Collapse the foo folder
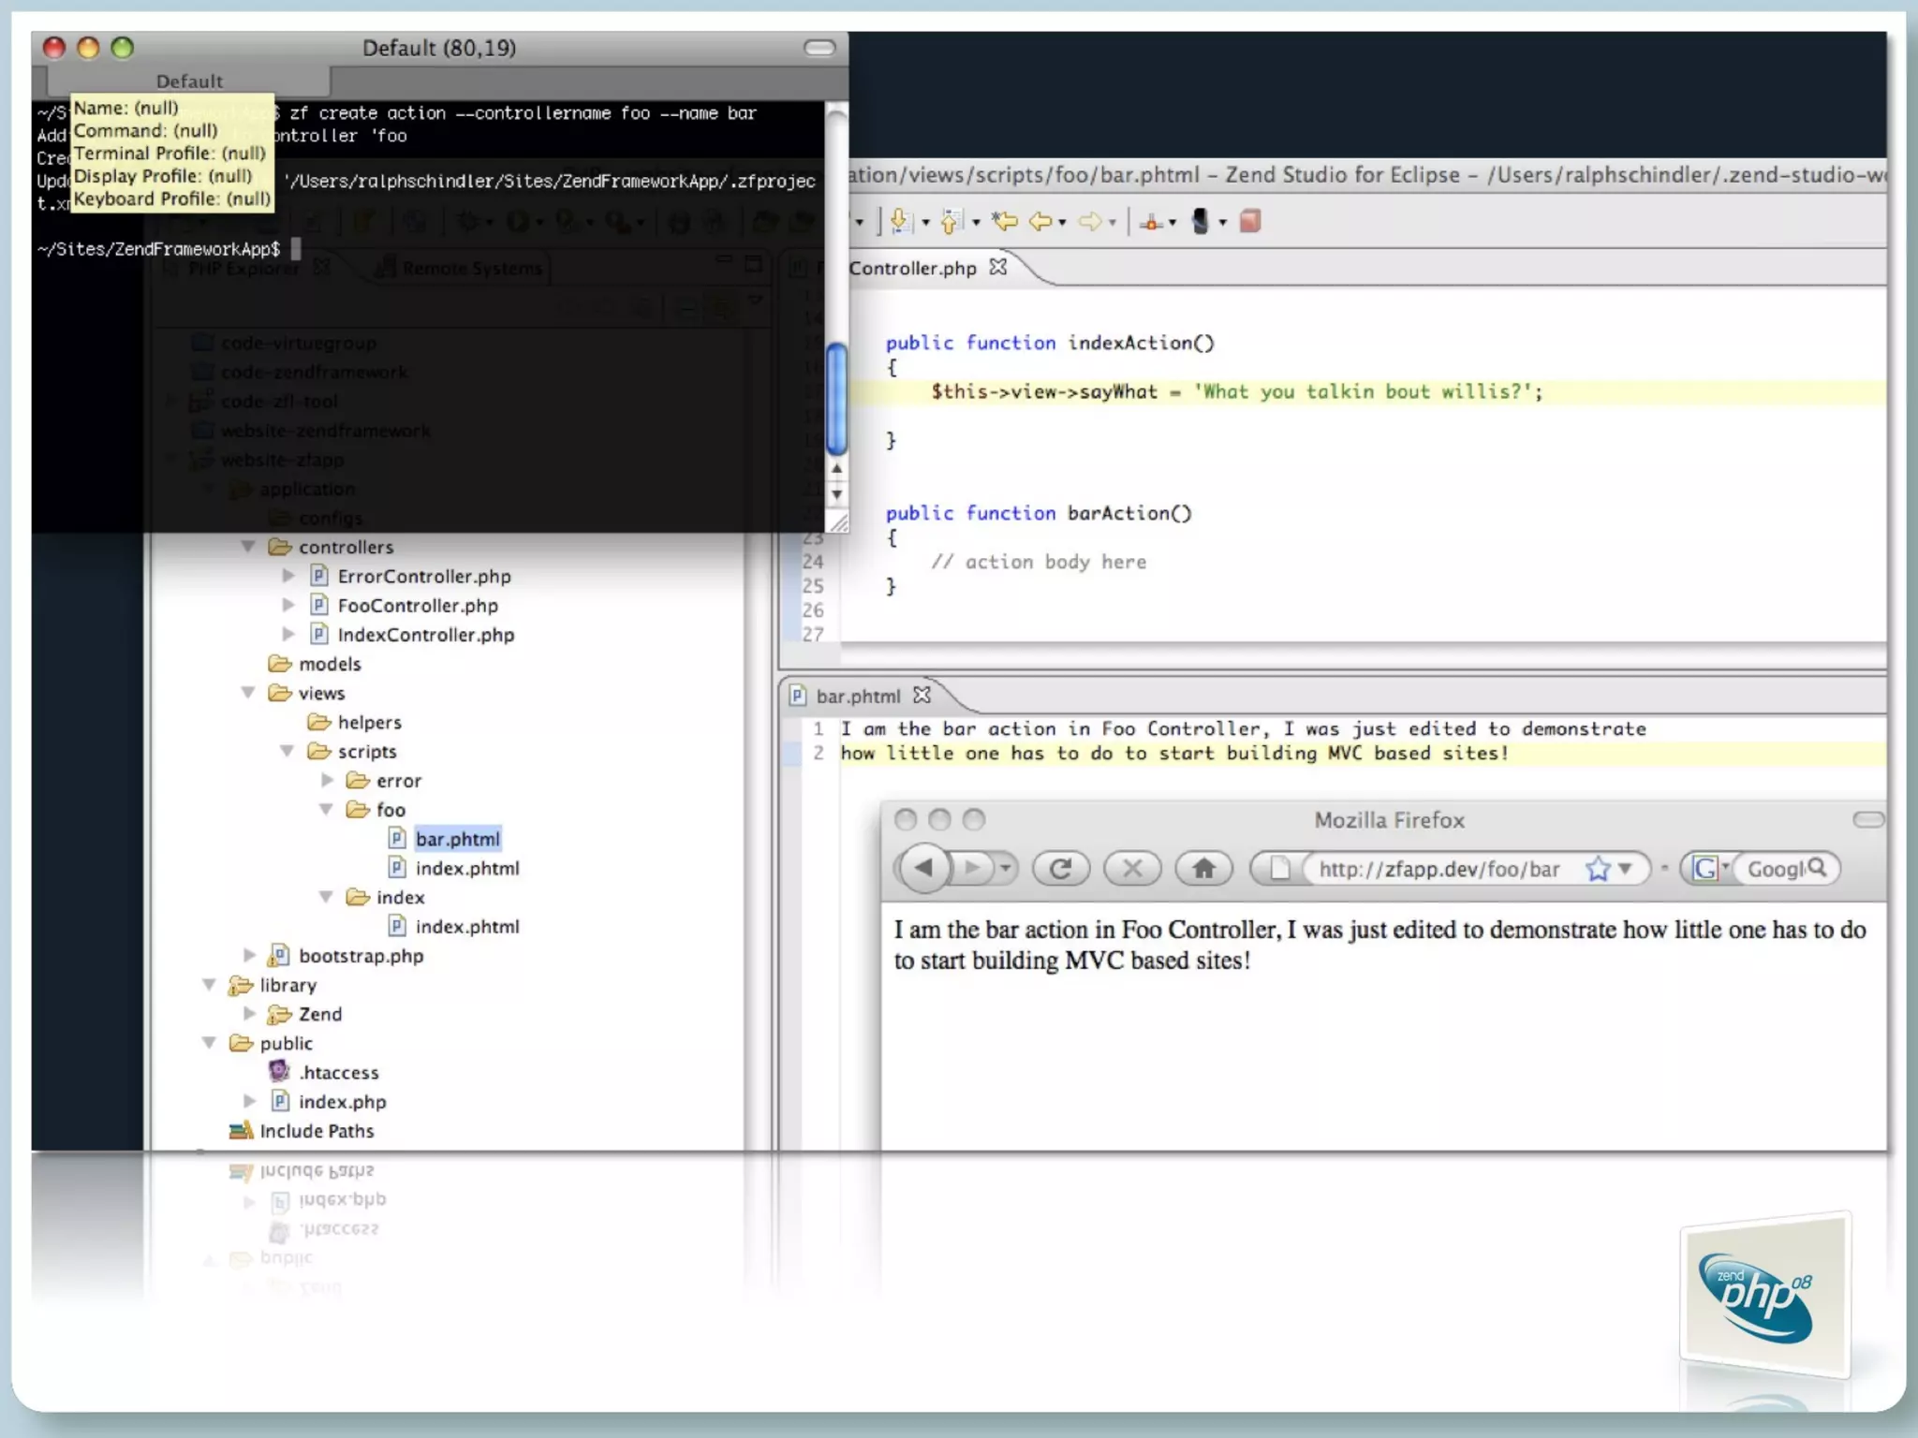The height and width of the screenshot is (1438, 1918). coord(326,809)
